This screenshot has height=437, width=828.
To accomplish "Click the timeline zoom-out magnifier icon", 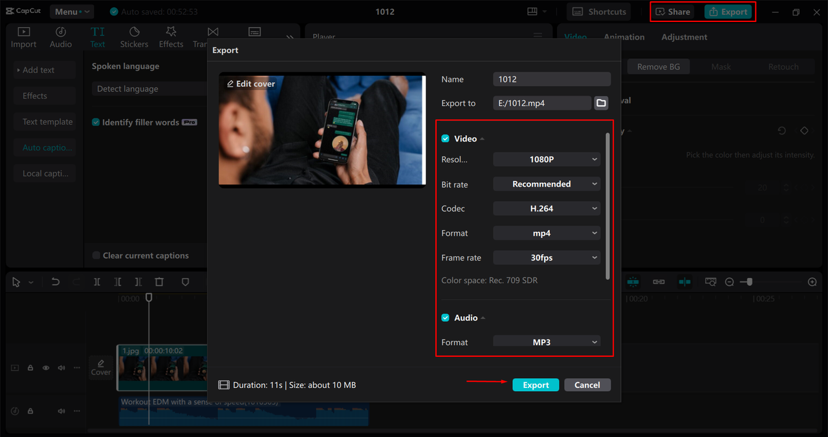I will [730, 282].
